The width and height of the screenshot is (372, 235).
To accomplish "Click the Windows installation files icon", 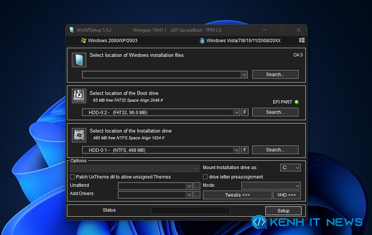I will click(x=79, y=60).
